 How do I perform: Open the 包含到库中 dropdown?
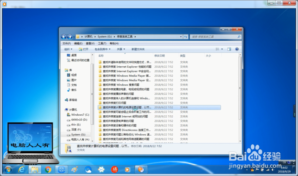point(103,49)
